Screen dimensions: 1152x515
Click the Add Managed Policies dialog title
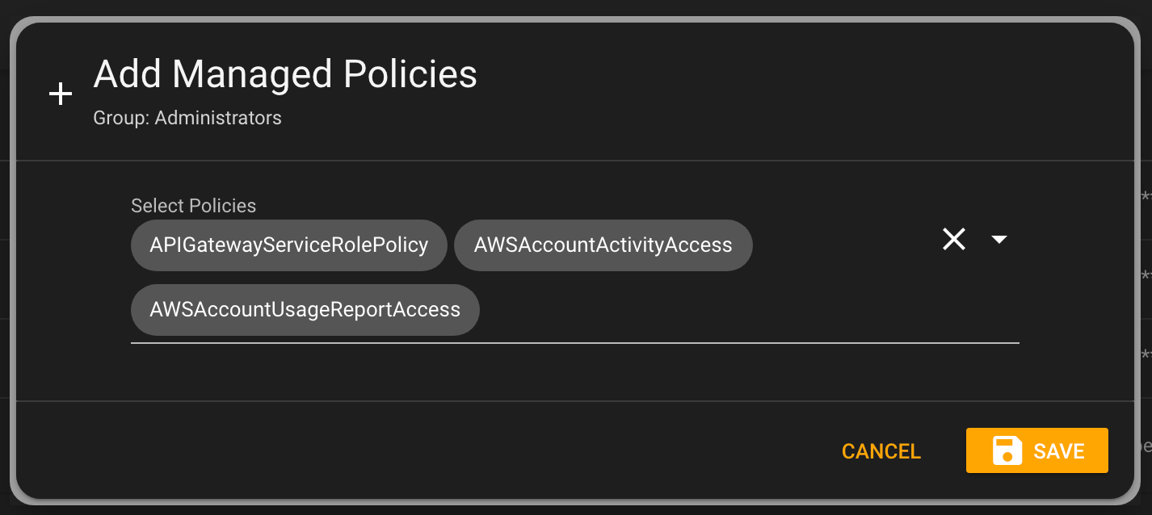tap(285, 74)
